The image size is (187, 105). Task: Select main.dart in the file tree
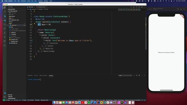[14, 25]
